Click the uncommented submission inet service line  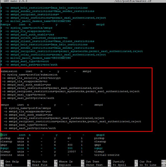pos(46,71)
